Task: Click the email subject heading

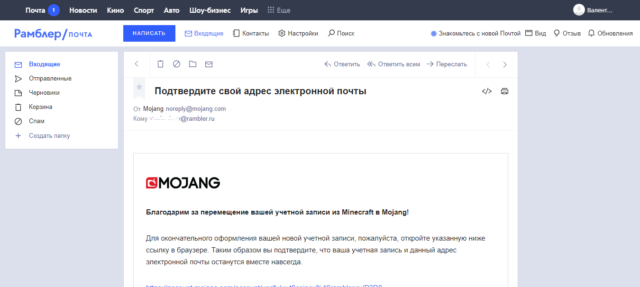Action: (260, 91)
